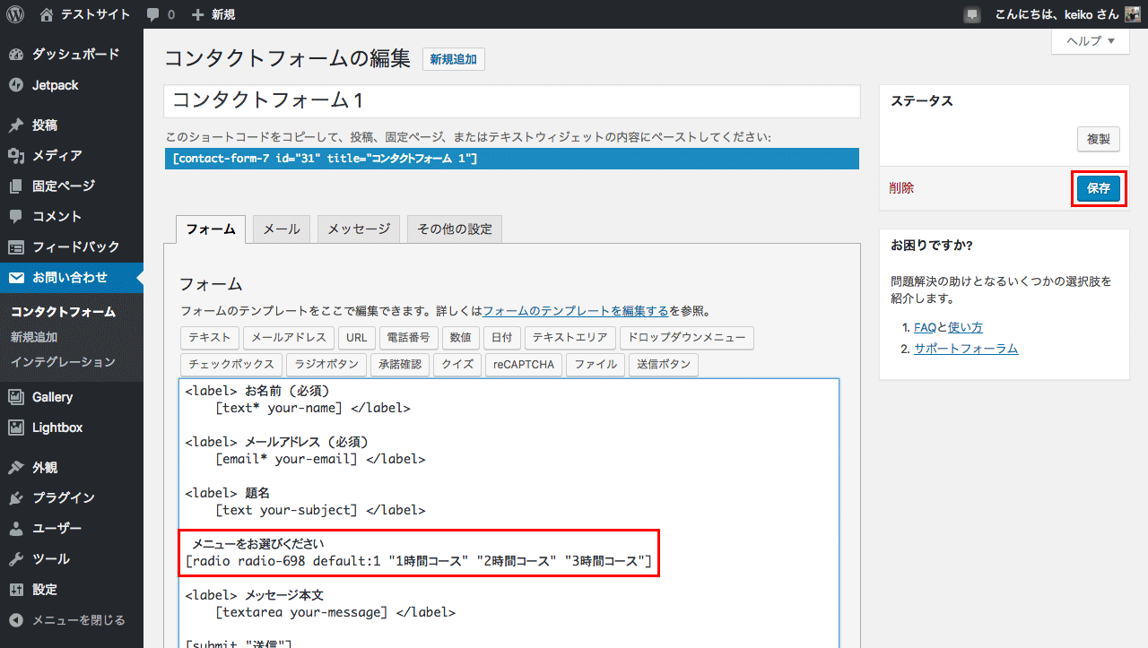
Task: Click the WordPress logo icon
Action: tap(15, 14)
